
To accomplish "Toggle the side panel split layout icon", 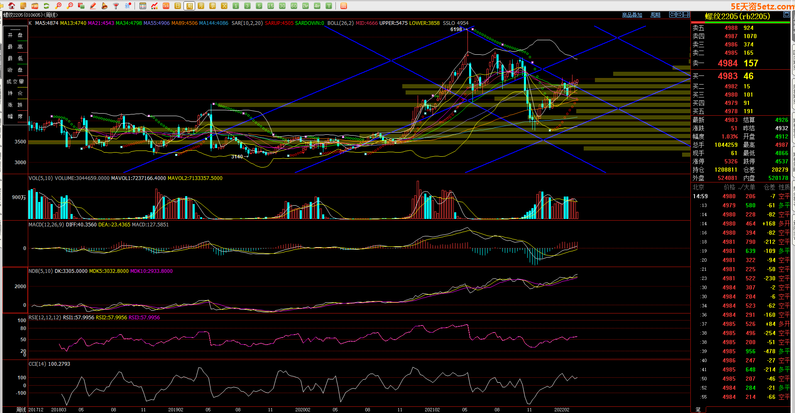I will pyautogui.click(x=686, y=15).
